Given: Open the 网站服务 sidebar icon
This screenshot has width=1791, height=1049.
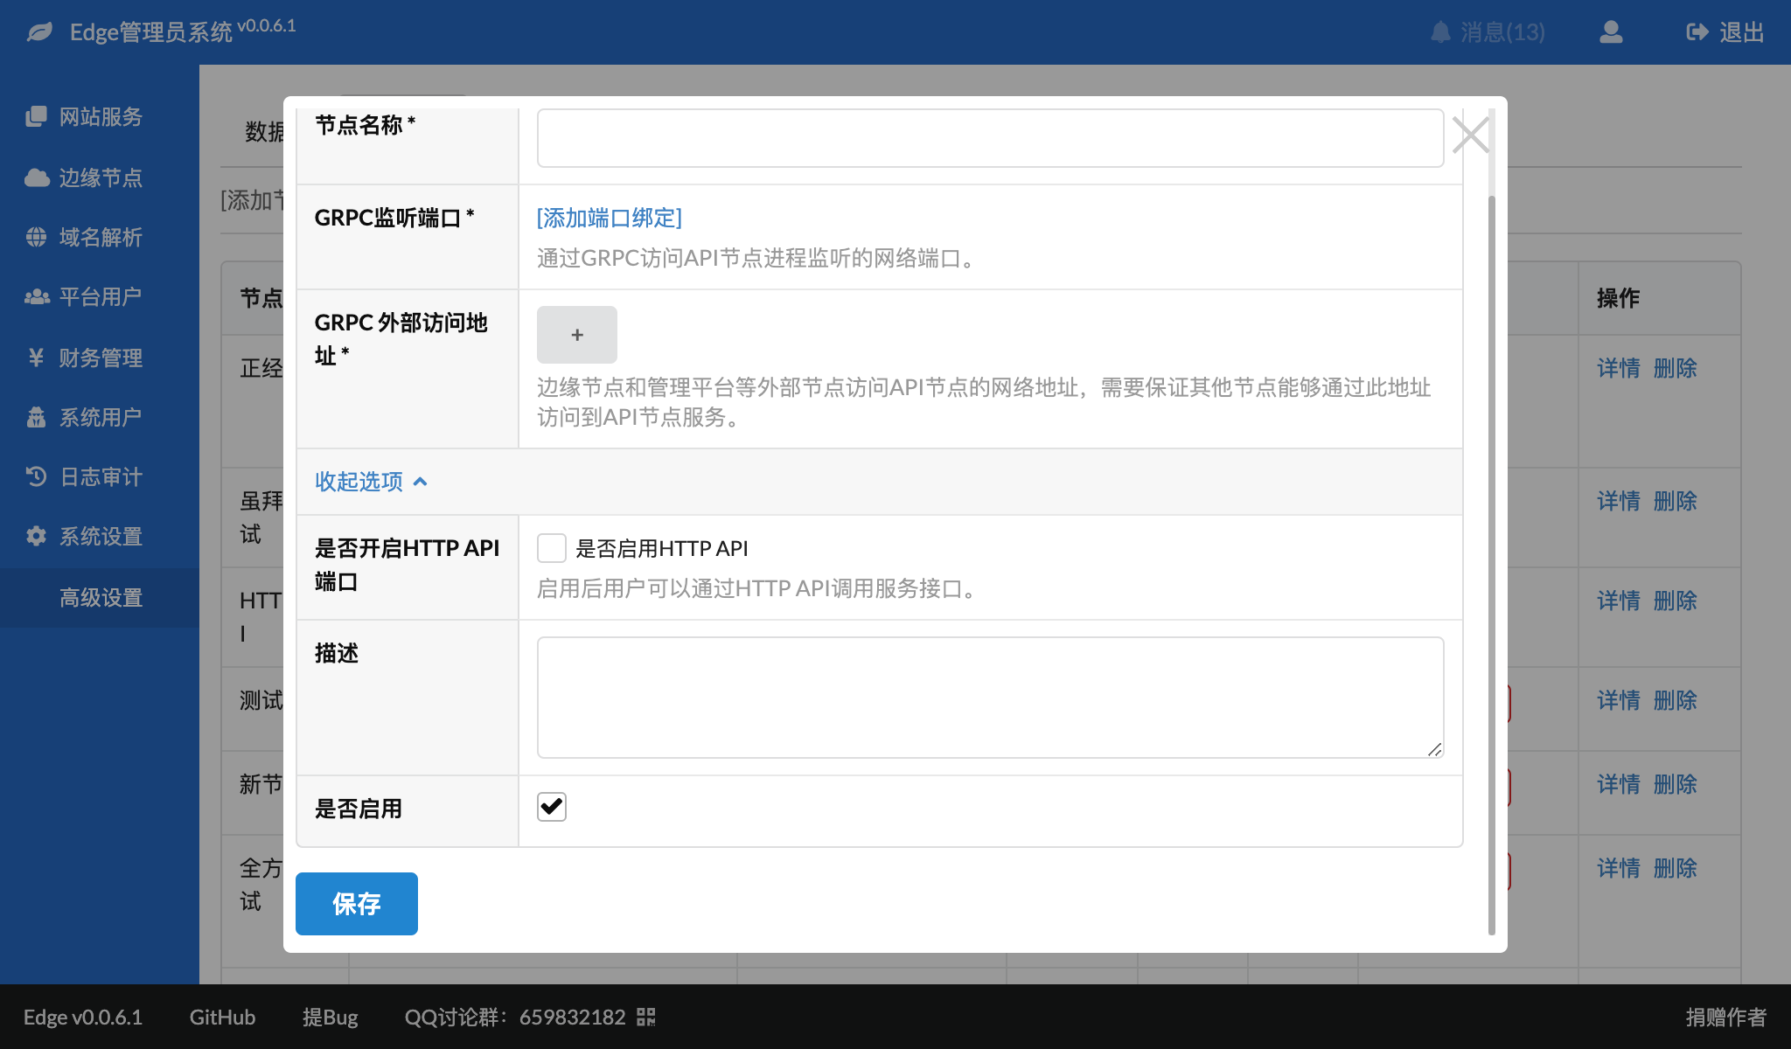Looking at the screenshot, I should point(36,116).
